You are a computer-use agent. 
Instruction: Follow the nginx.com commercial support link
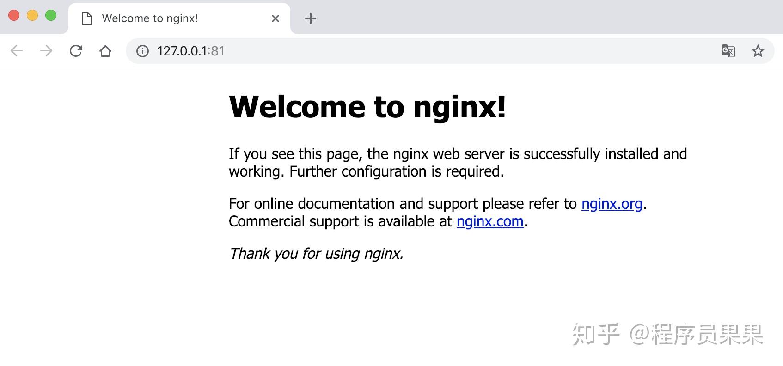490,221
